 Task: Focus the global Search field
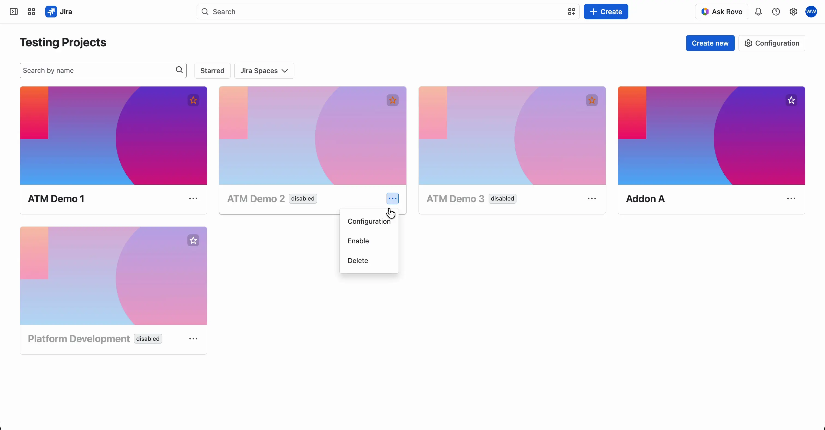coord(388,12)
